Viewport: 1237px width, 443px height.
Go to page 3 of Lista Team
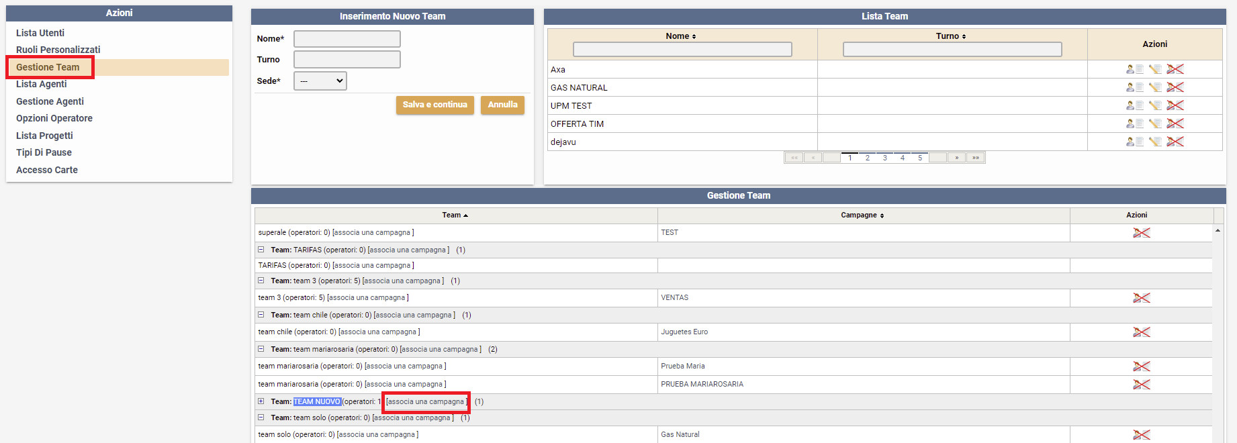(x=885, y=158)
